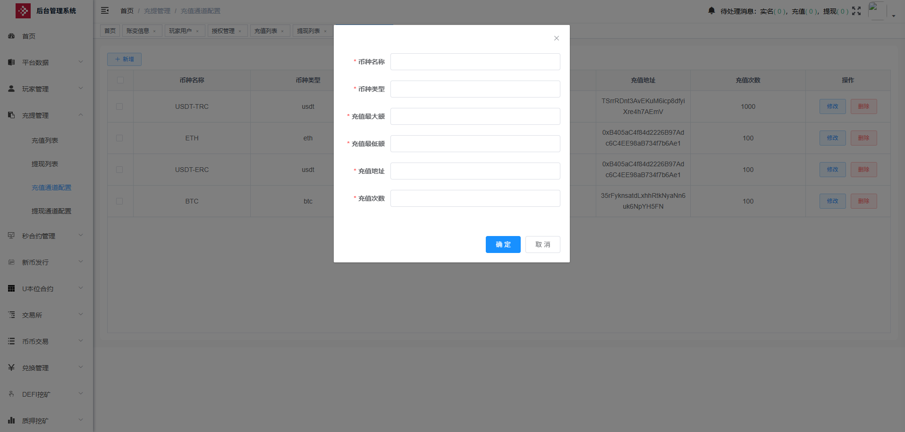The image size is (905, 432).
Task: Focus the 币种名称 input field
Action: point(475,62)
